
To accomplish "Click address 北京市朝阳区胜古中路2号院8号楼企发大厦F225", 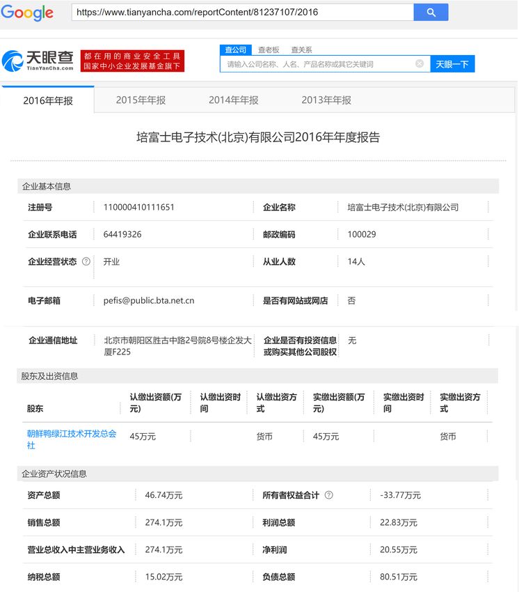I will 177,346.
